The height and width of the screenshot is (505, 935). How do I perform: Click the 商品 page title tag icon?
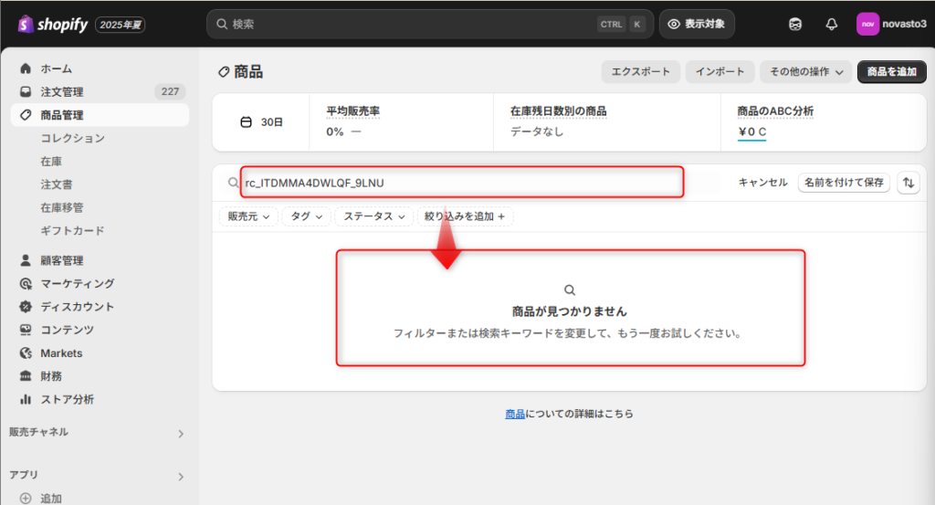click(x=224, y=72)
